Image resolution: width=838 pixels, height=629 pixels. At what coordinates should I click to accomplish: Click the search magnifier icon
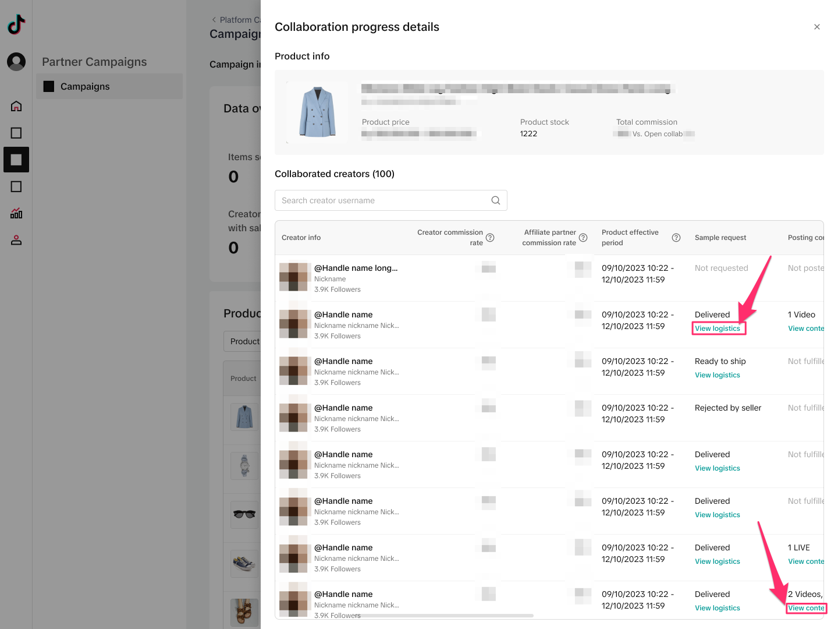pyautogui.click(x=495, y=200)
